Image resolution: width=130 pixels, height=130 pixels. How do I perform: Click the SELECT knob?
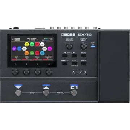pos(69,46)
